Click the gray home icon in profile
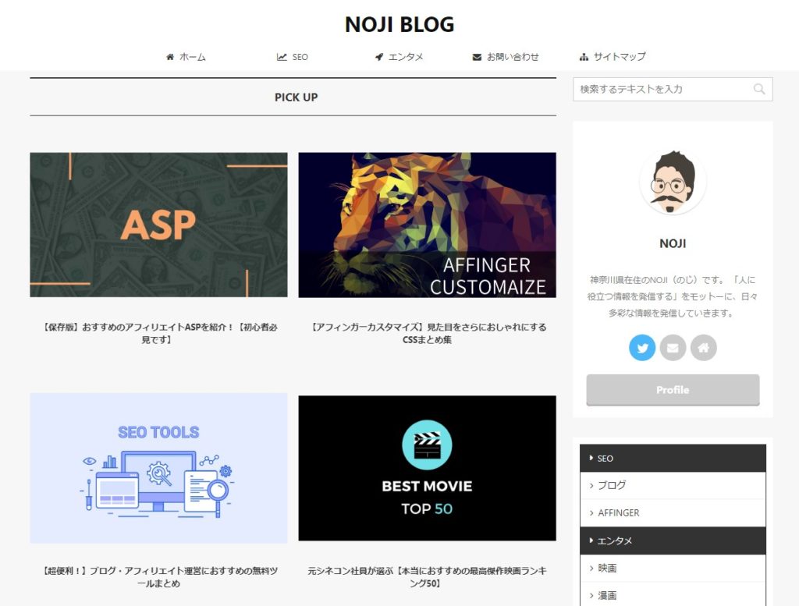This screenshot has height=606, width=799. click(704, 348)
